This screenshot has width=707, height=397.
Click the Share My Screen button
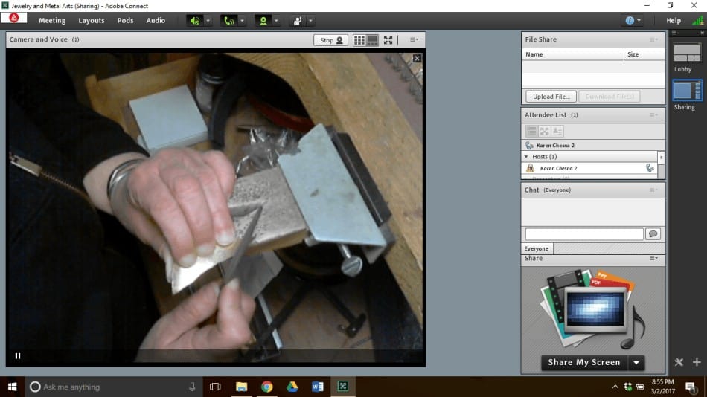pos(584,362)
